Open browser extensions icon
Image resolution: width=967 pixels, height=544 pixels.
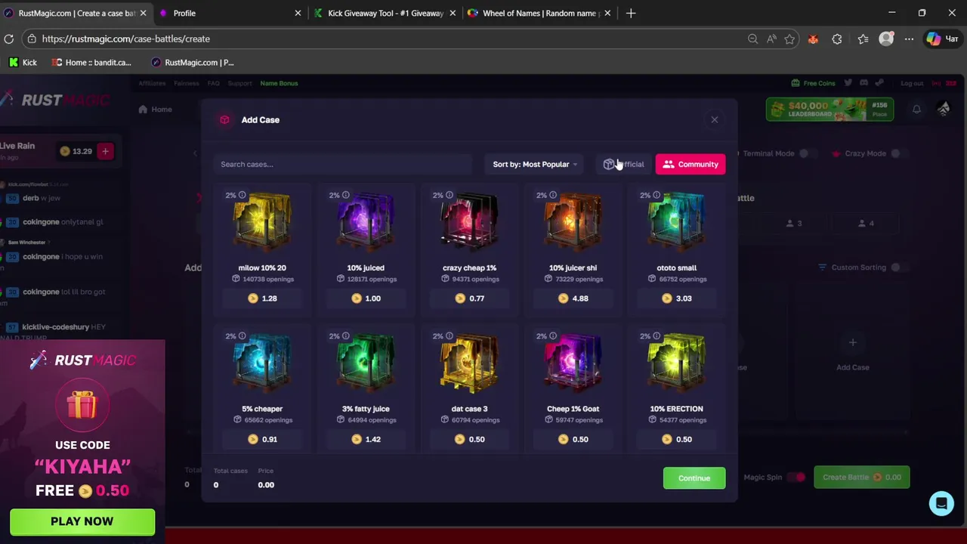coord(837,39)
